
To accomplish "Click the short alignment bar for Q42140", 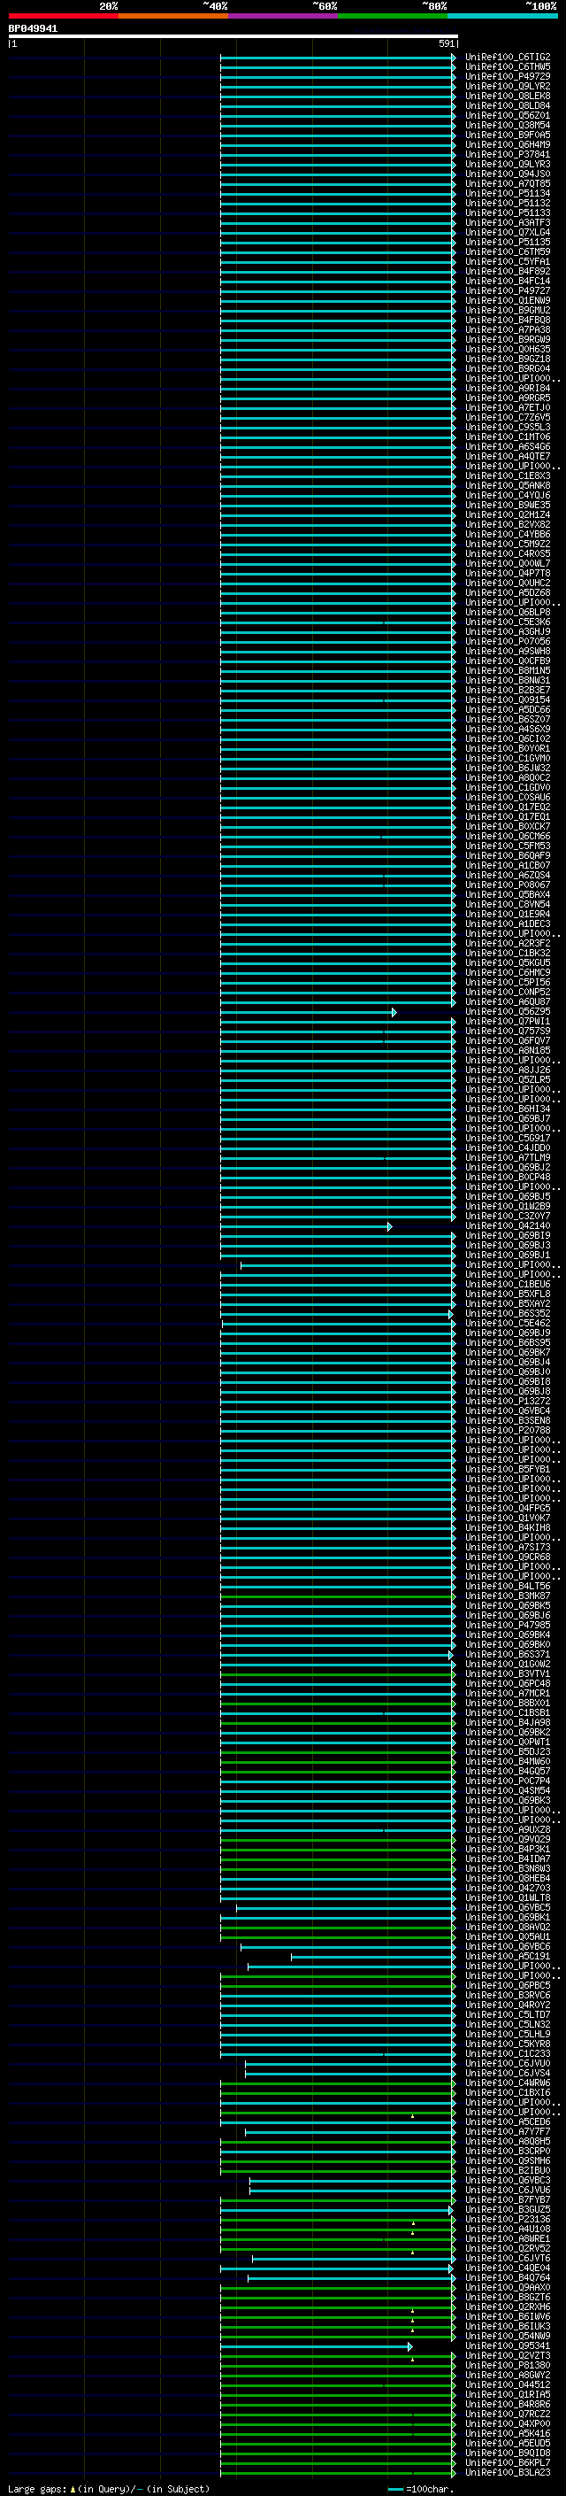I will [x=306, y=1226].
